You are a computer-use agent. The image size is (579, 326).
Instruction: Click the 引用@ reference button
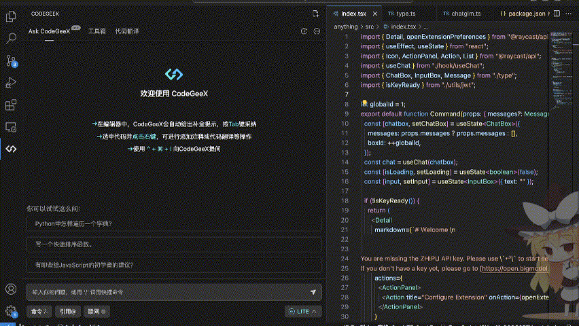[x=68, y=312]
